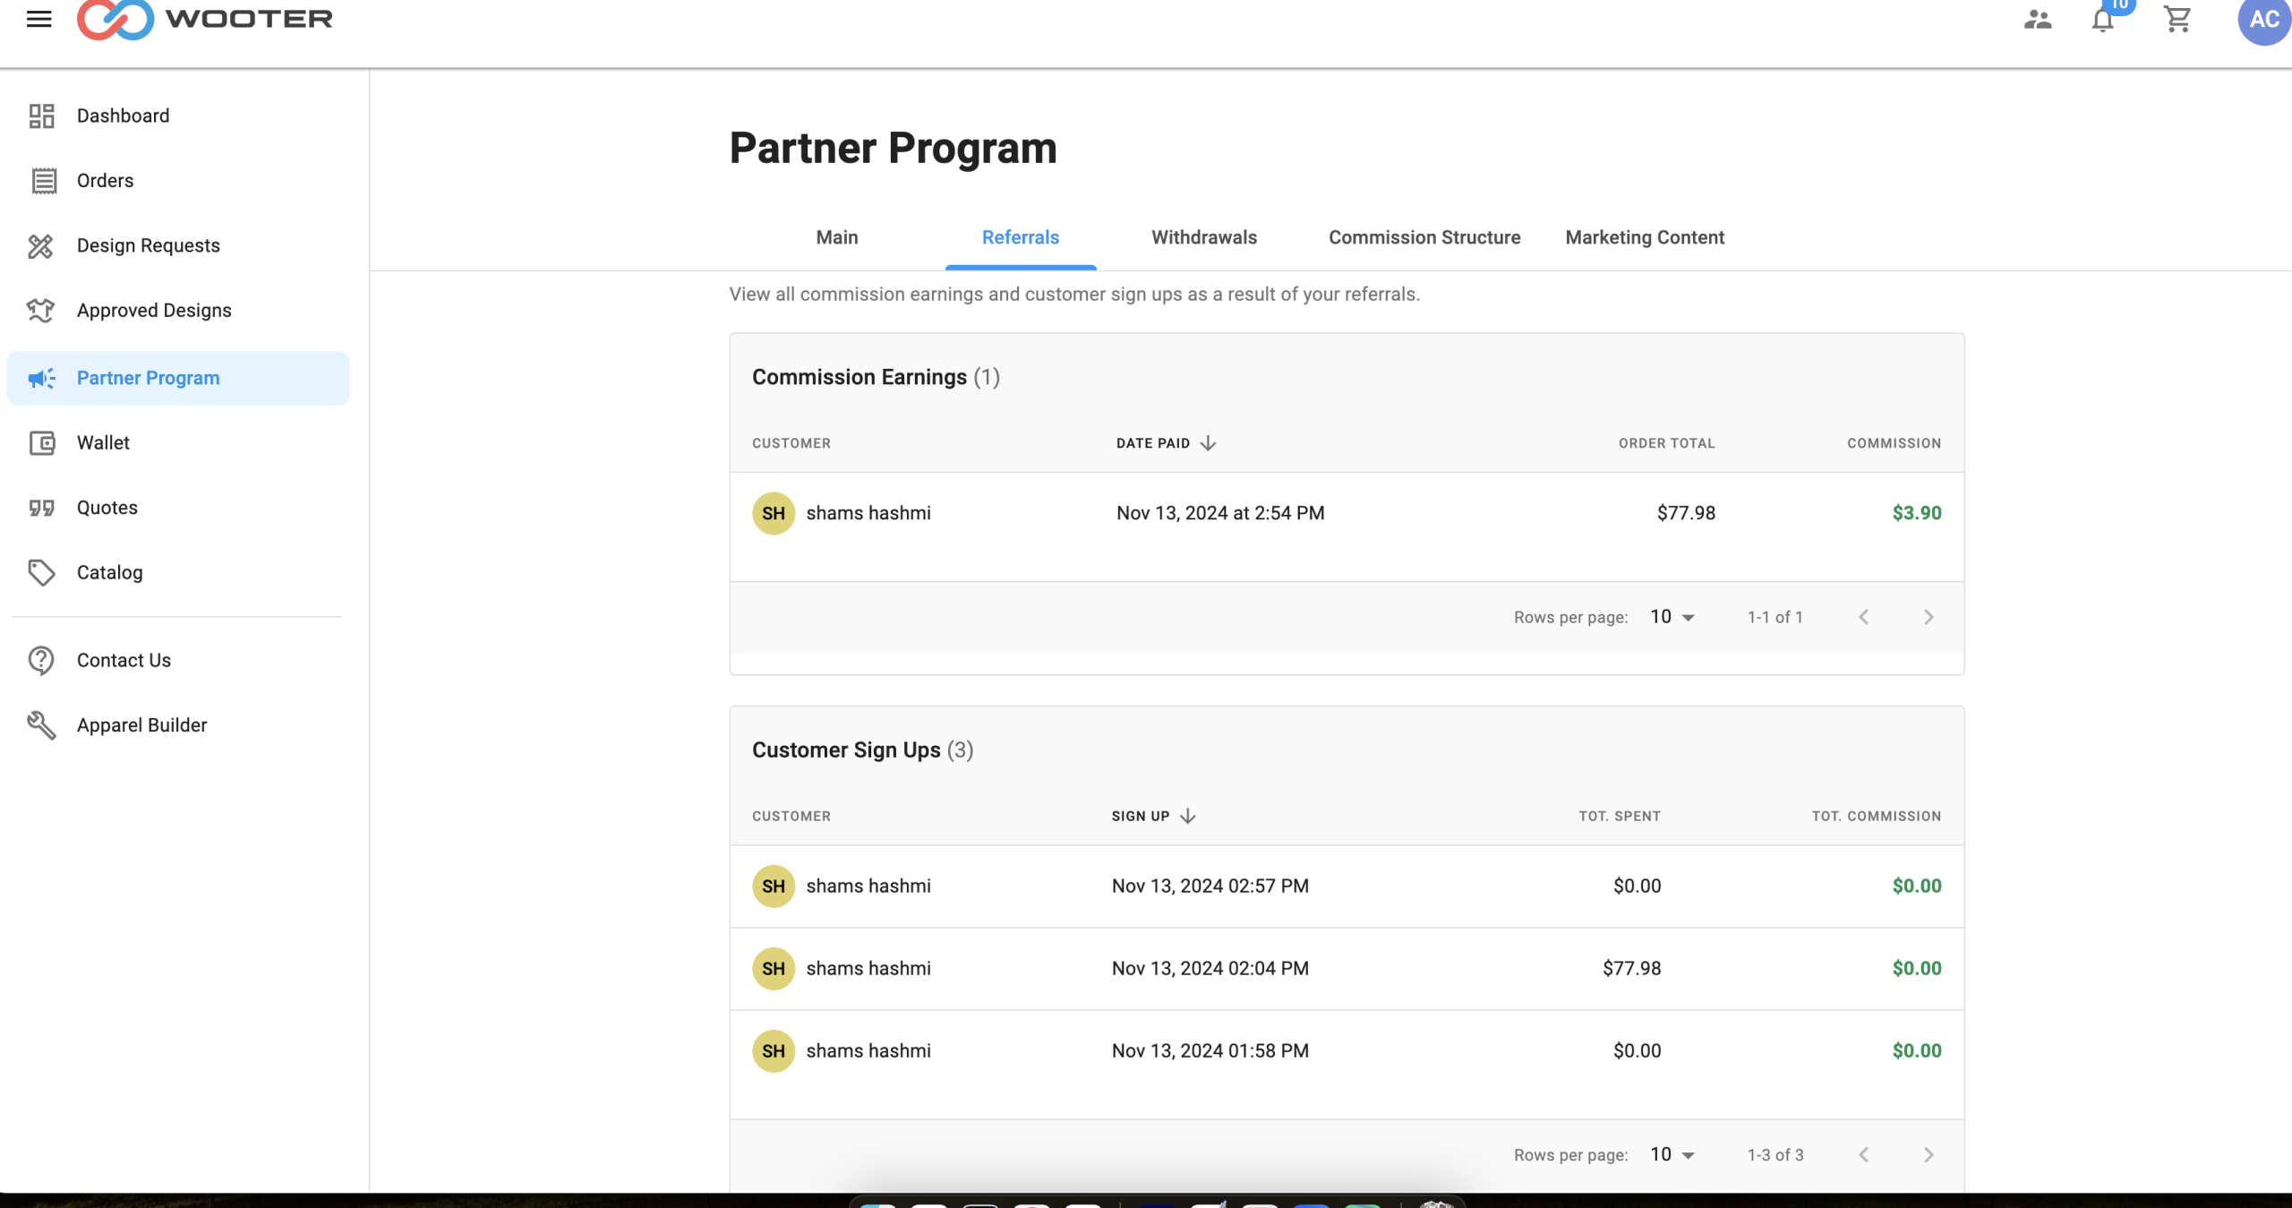Open the Marketing Content tab

(1645, 237)
